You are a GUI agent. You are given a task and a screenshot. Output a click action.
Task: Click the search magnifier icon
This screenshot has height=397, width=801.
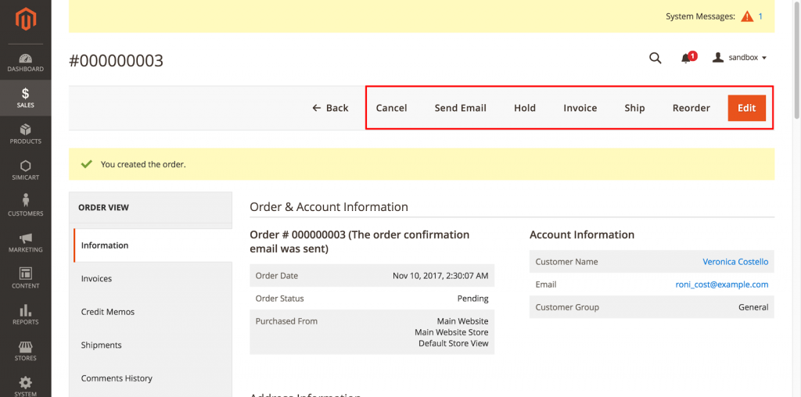coord(656,58)
